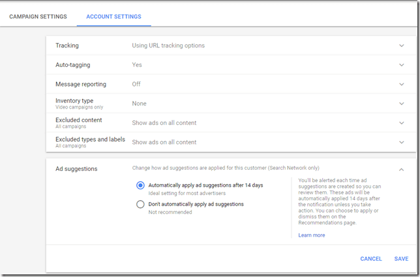Expand the Tracking row chevron
Screen dimensions: 420x277
[x=402, y=46]
